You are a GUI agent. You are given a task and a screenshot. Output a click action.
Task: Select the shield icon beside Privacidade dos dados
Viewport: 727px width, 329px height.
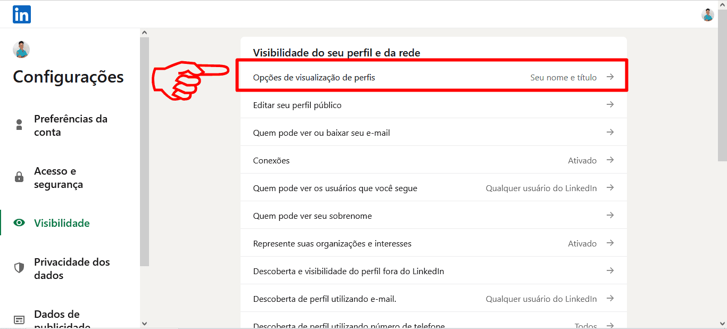[x=19, y=268]
